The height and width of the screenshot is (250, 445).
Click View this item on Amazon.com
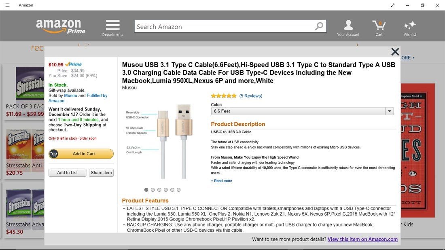[x=362, y=239]
